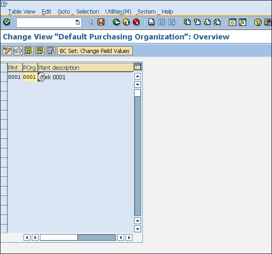Image resolution: width=272 pixels, height=254 pixels.
Task: Open table column configuration icon
Action: pos(137,67)
